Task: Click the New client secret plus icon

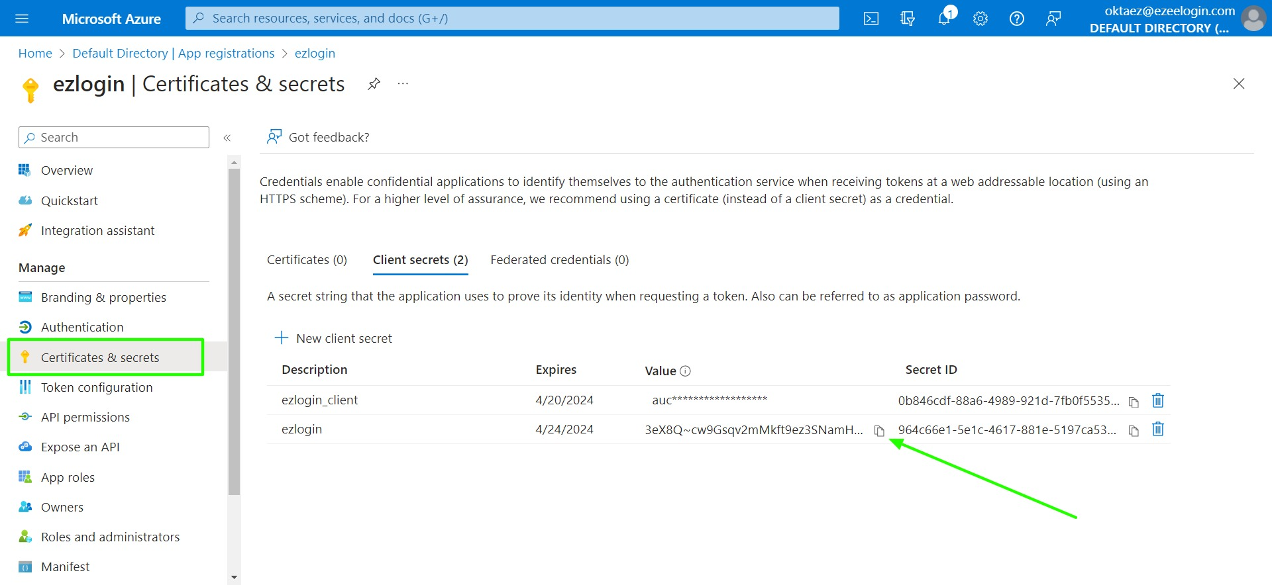Action: coord(282,337)
